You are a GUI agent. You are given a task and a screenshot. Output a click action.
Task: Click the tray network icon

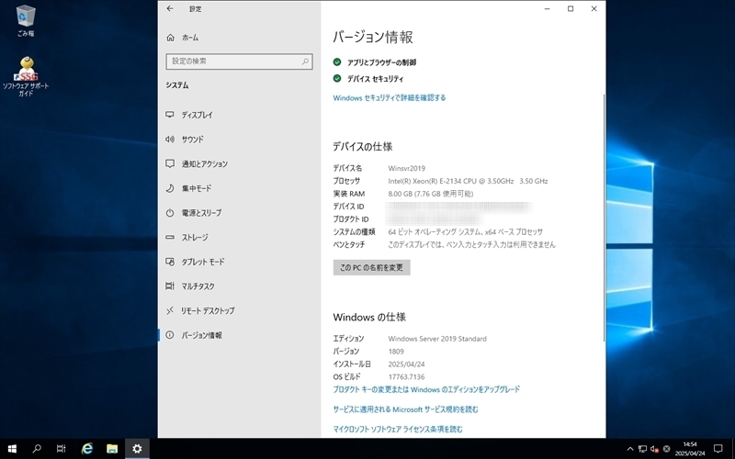[642, 449]
